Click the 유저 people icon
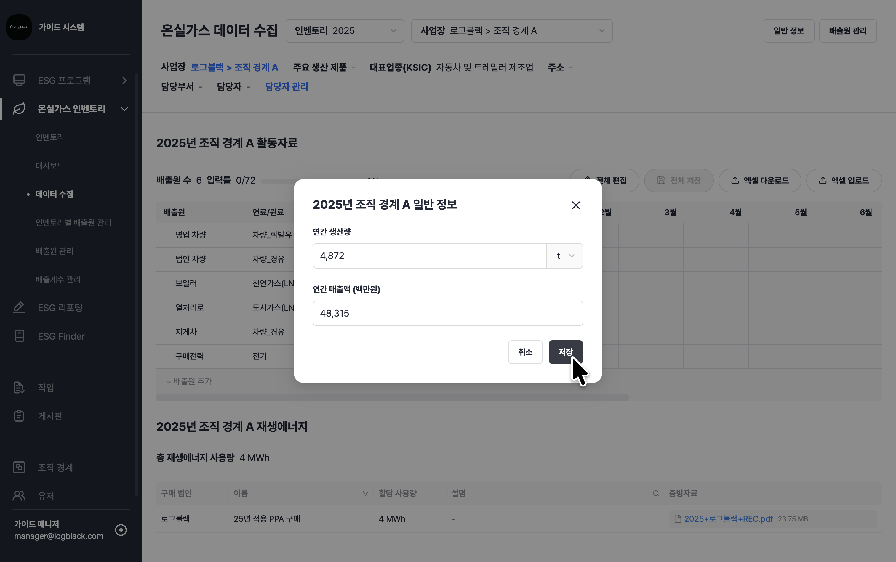The height and width of the screenshot is (562, 896). click(19, 496)
